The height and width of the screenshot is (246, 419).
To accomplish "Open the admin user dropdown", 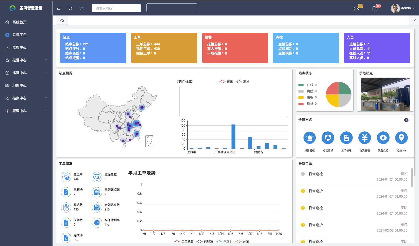I will 403,8.
